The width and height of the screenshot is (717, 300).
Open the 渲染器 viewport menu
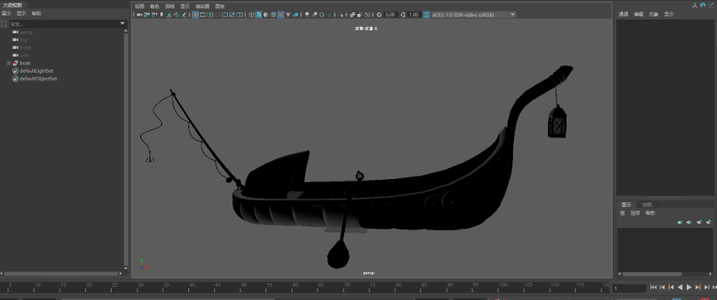201,7
